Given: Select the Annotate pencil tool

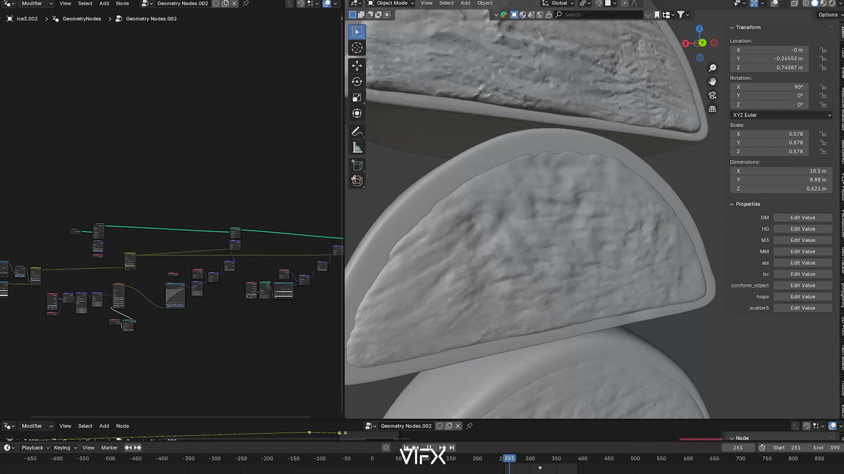Looking at the screenshot, I should 357,131.
